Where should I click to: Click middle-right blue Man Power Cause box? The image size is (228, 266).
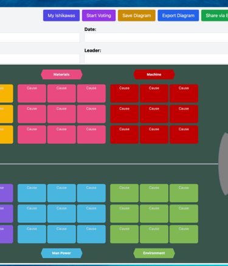tap(91, 214)
